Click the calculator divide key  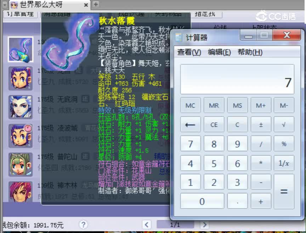[x=261, y=144]
